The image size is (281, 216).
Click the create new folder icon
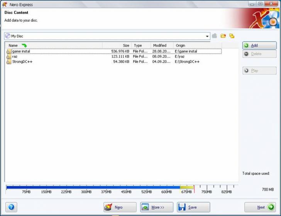223,36
